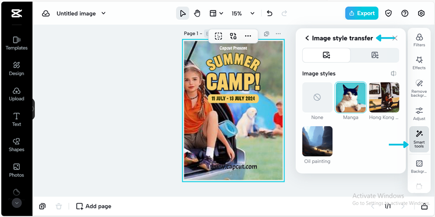Open the Effects tool
This screenshot has width=435, height=217.
(x=419, y=63)
